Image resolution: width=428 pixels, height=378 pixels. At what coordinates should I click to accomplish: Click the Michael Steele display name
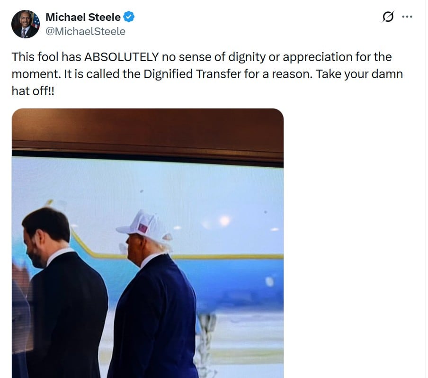(83, 17)
